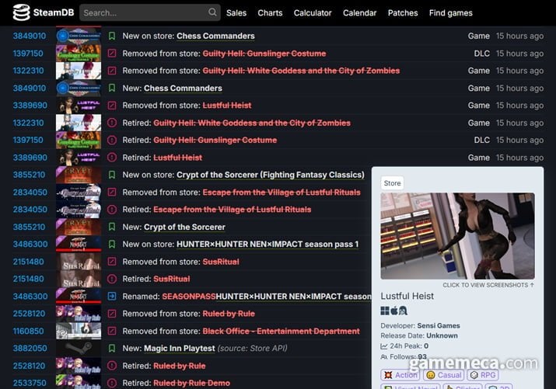Open Crypt of the Sorcerer (Fighting Fantasy Classics) link
Screen dimensions: 556x389
[x=271, y=175]
